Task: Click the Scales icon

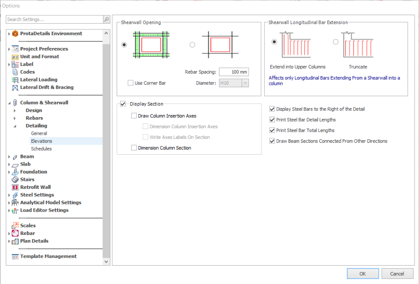Action: pyautogui.click(x=15, y=226)
